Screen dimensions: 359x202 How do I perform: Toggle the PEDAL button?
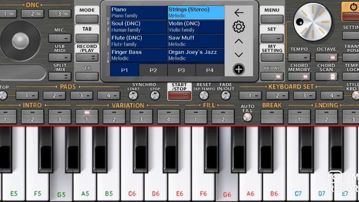click(x=272, y=76)
